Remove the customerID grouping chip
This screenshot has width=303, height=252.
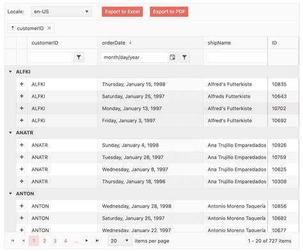pos(49,28)
